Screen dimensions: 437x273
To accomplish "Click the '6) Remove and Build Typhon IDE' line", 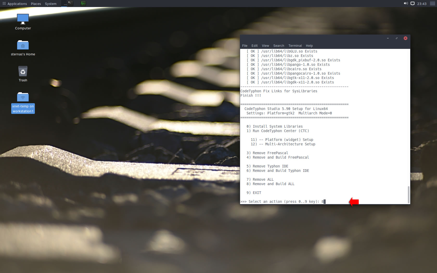I will pos(278,171).
